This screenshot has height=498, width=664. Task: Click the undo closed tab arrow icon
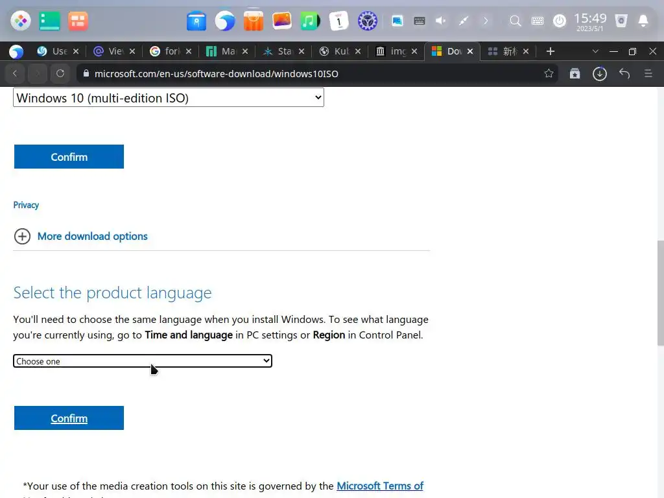(624, 73)
